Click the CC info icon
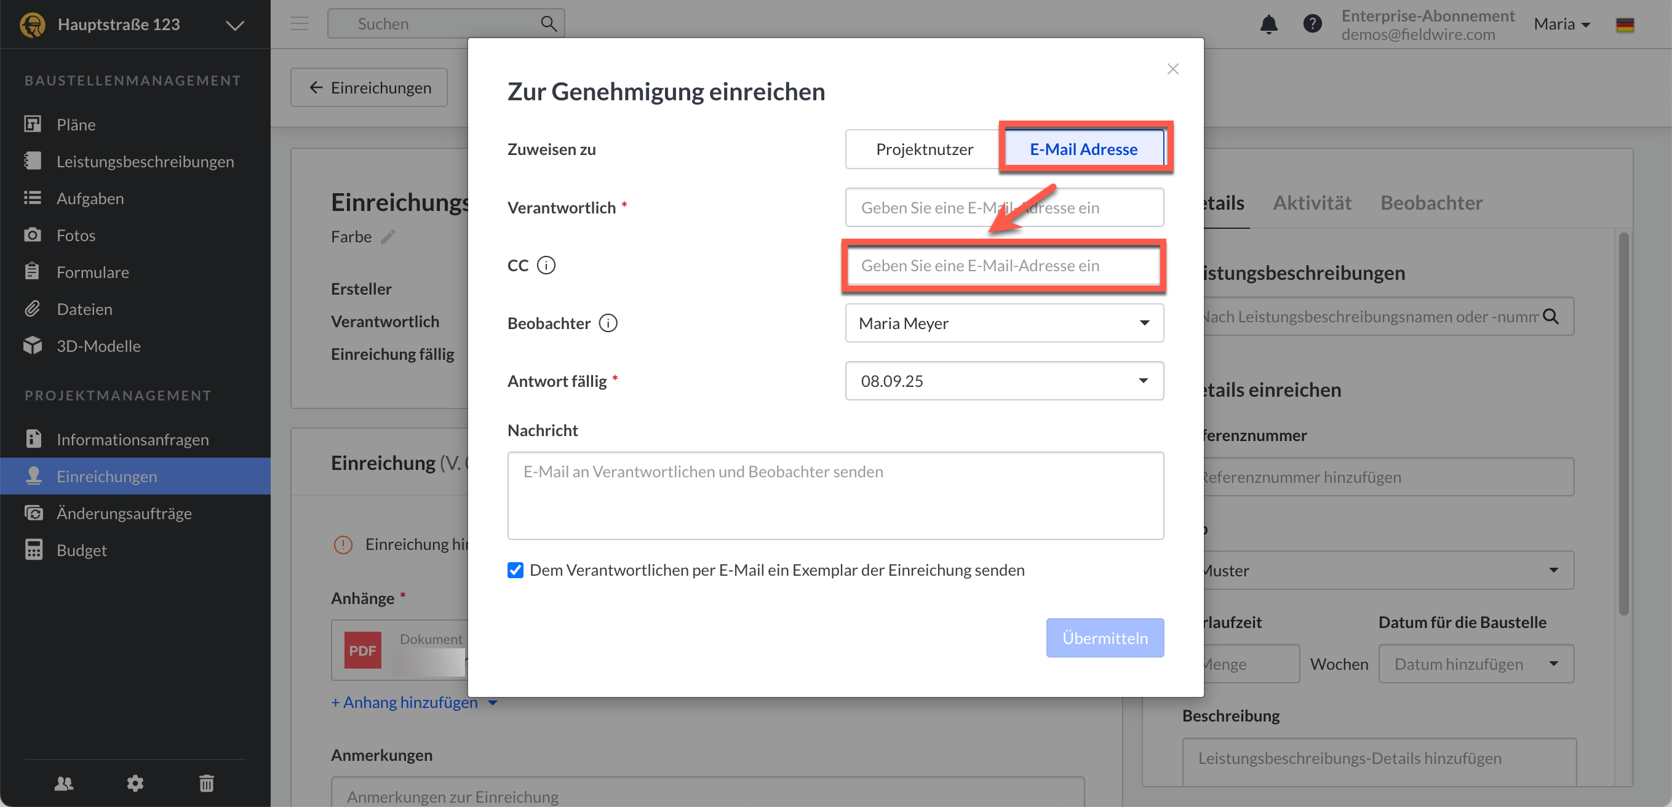The width and height of the screenshot is (1672, 807). click(546, 265)
